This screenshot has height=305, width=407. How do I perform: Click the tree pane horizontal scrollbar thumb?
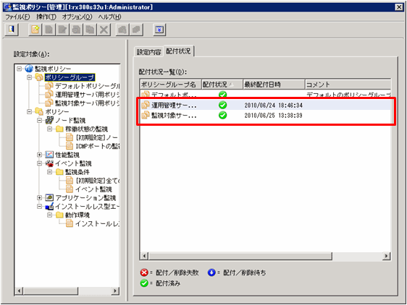click(x=51, y=291)
